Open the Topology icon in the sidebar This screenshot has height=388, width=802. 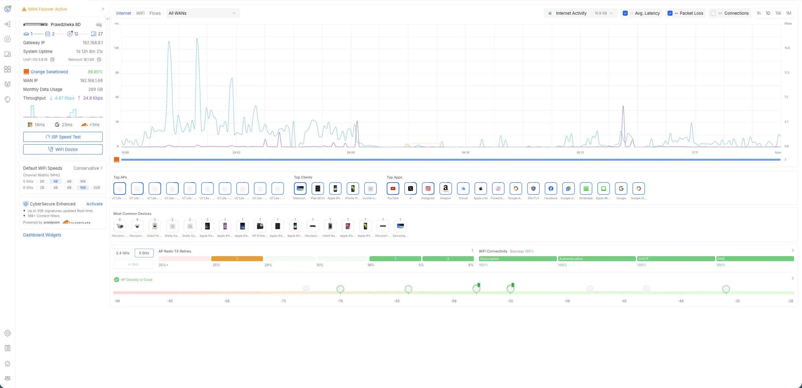coord(8,24)
